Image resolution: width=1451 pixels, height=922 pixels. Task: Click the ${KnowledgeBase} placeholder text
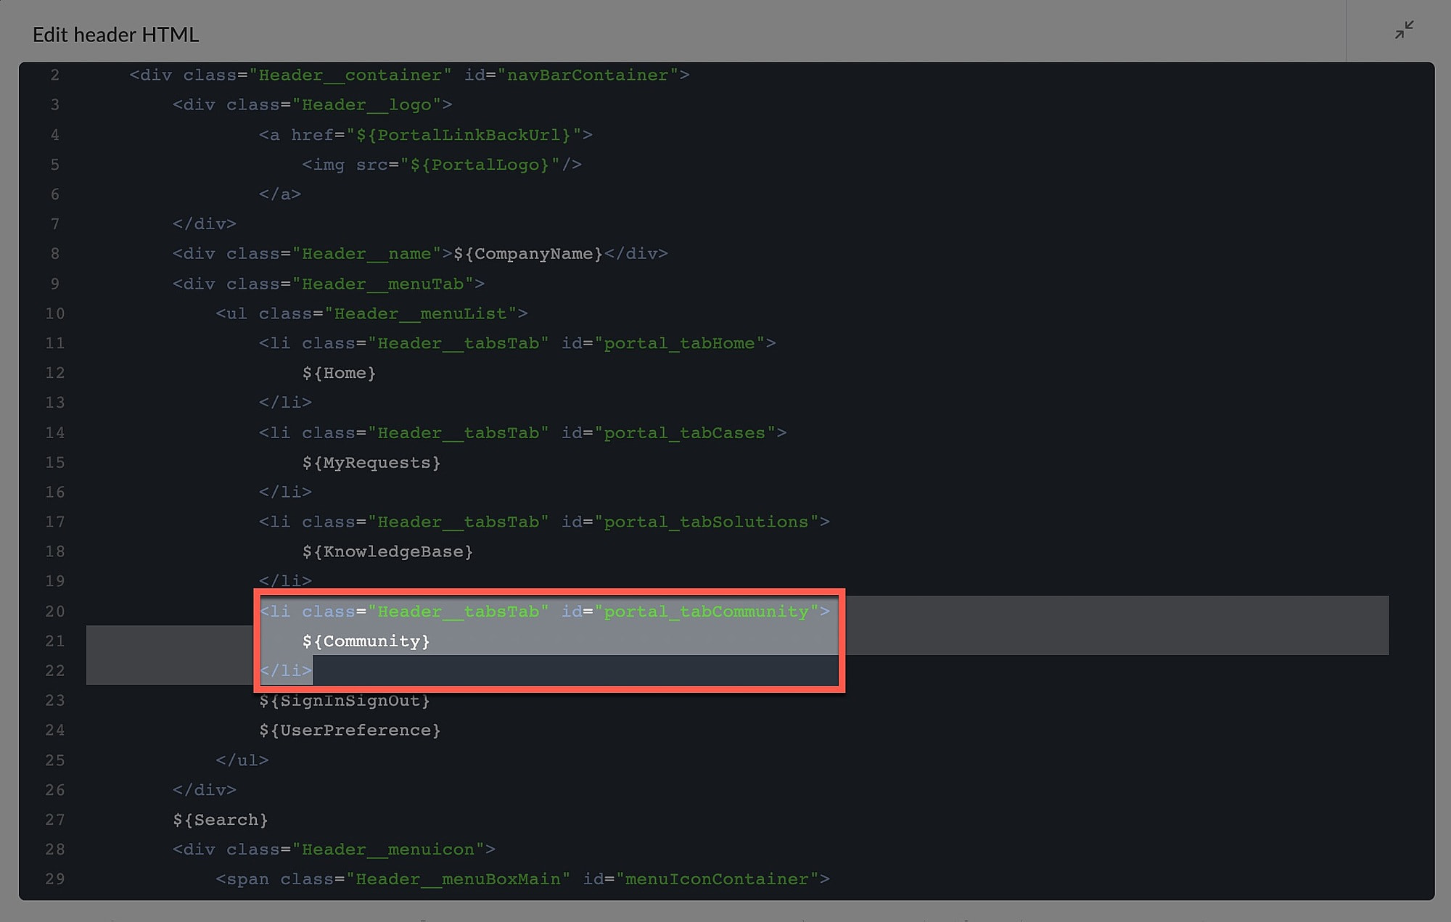(387, 552)
